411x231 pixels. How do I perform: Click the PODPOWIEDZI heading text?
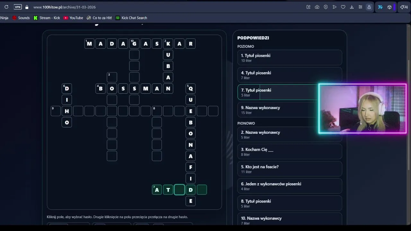tap(253, 38)
